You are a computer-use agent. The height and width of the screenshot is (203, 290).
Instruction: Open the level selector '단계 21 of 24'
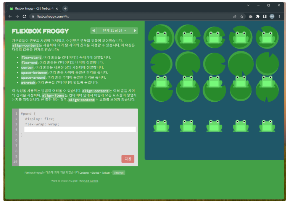(x=114, y=31)
